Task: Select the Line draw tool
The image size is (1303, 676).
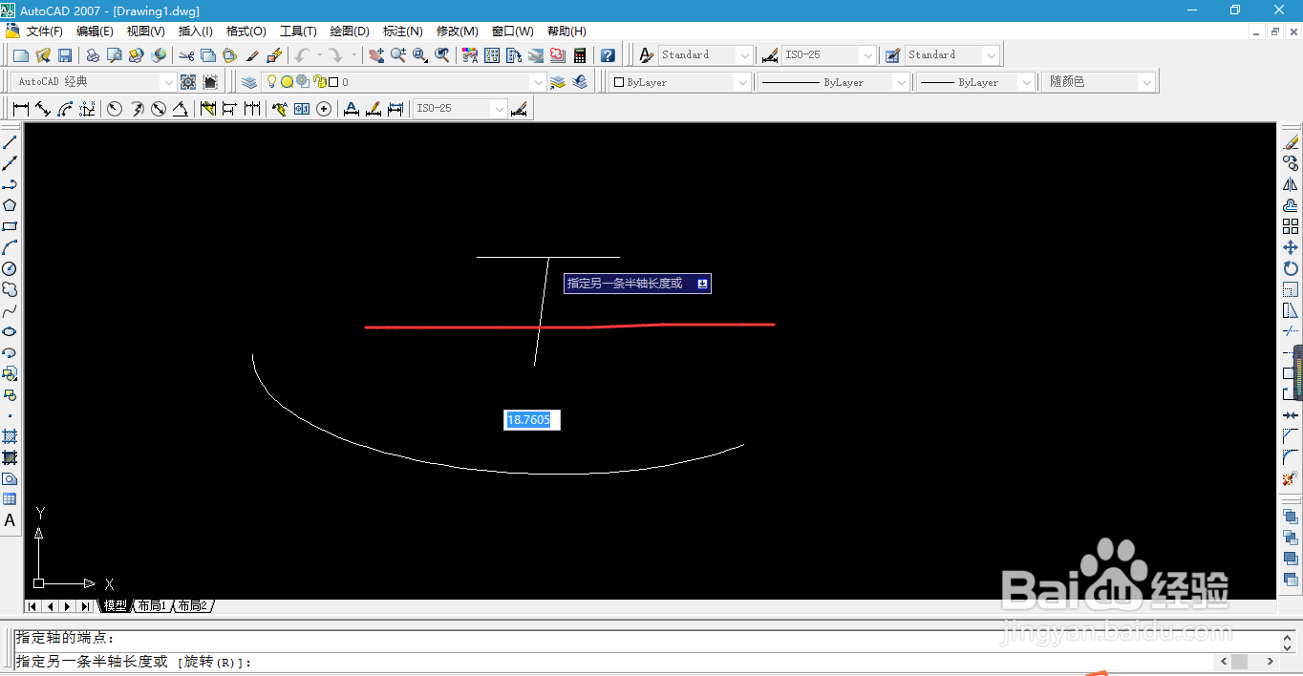Action: coord(10,141)
